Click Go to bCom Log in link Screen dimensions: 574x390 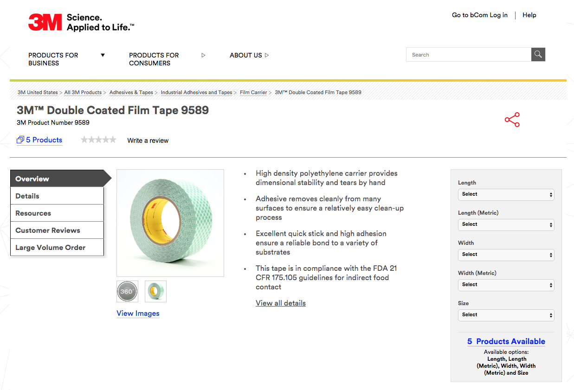[480, 15]
